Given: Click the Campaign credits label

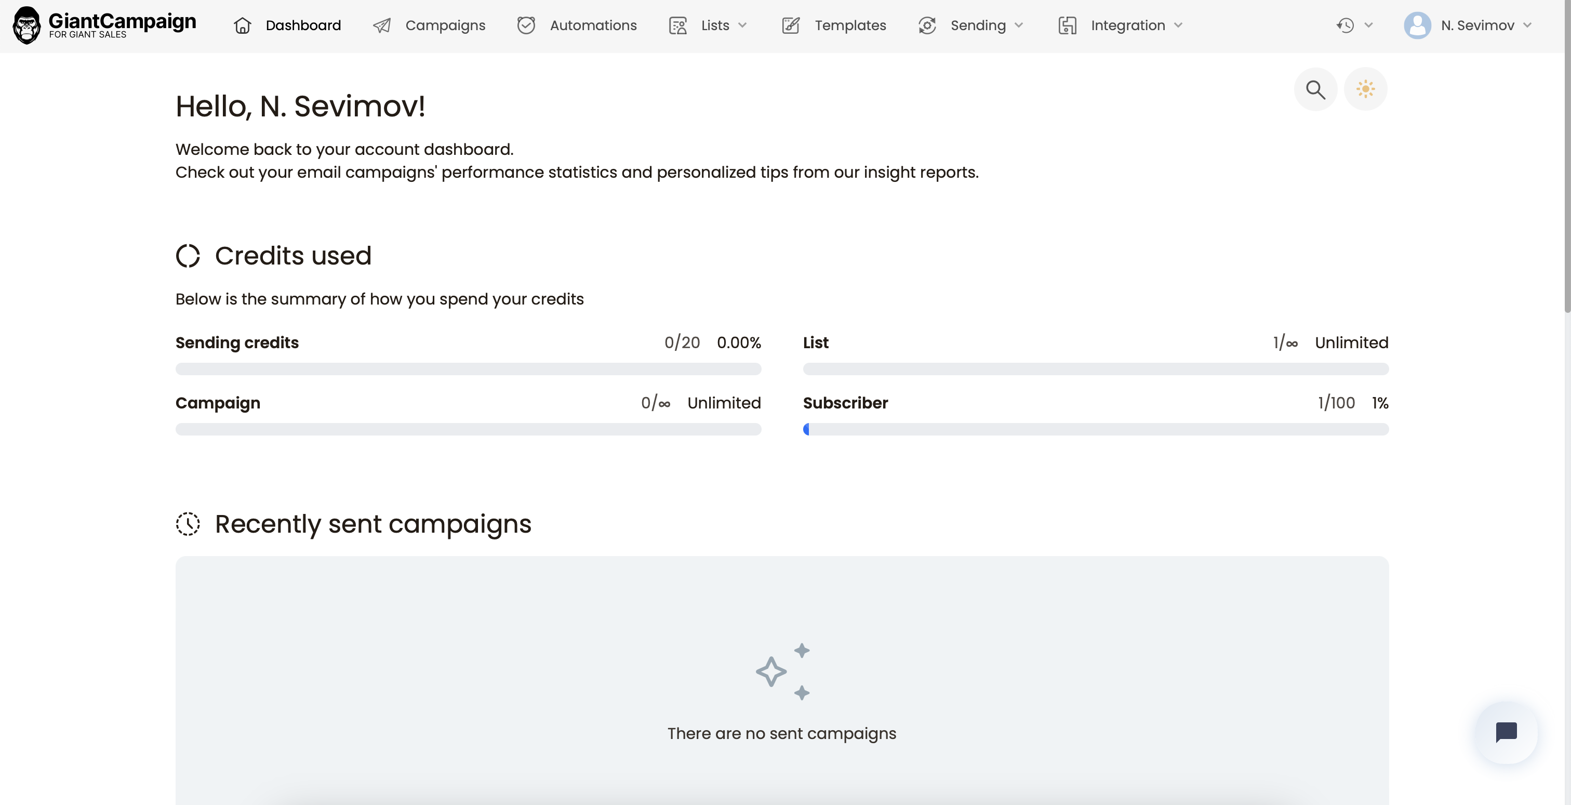Looking at the screenshot, I should tap(218, 403).
